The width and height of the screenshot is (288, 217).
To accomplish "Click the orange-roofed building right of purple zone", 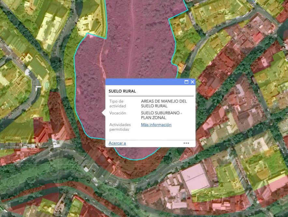I will click(x=181, y=67).
